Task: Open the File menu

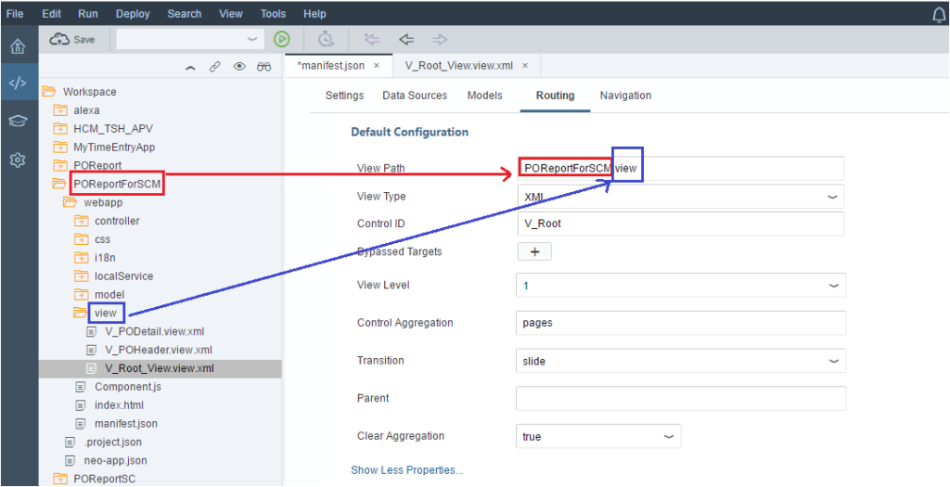Action: pos(15,13)
